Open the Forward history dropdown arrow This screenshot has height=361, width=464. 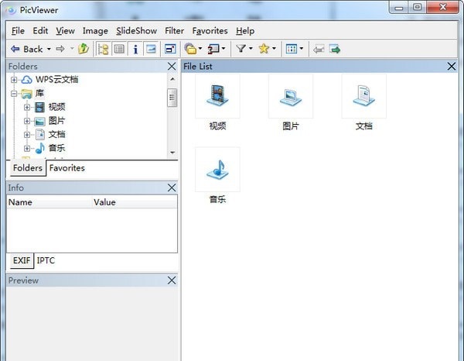tap(72, 49)
